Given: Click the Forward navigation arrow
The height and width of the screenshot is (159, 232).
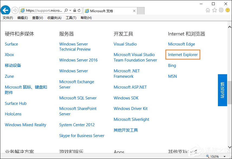Looking at the screenshot, I should coord(15,11).
